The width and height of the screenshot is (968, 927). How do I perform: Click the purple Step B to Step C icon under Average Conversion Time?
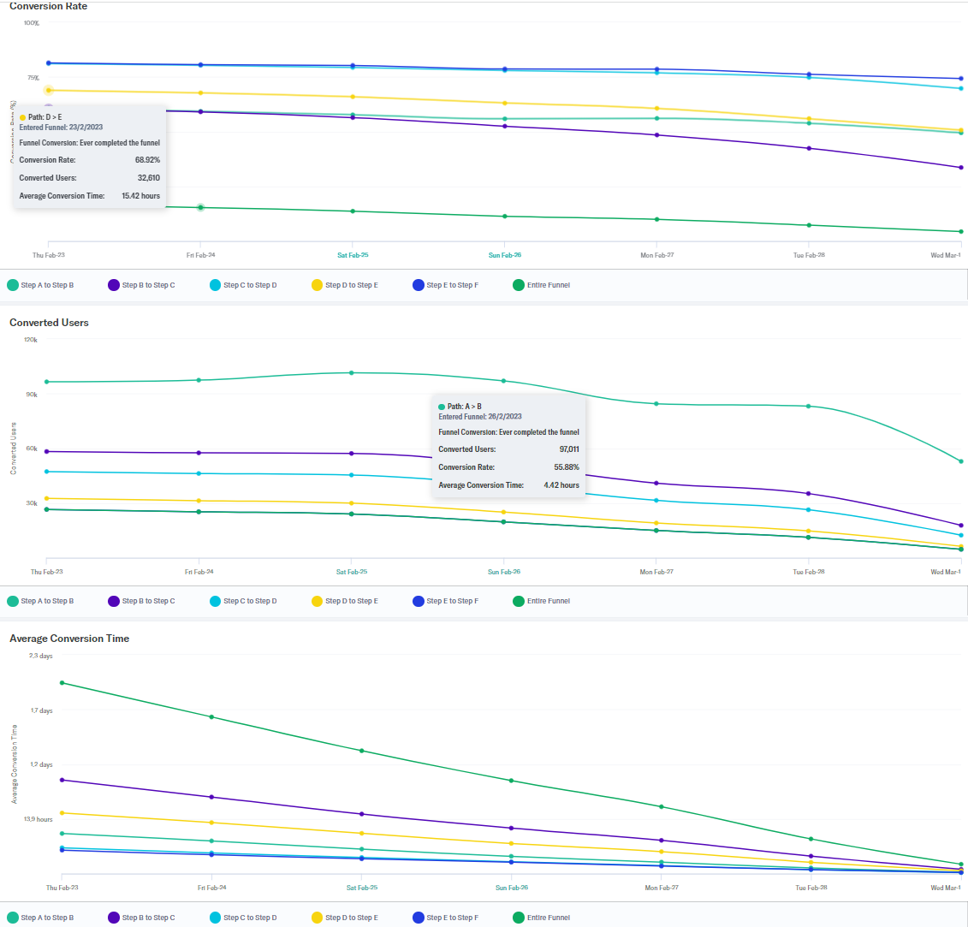[112, 917]
